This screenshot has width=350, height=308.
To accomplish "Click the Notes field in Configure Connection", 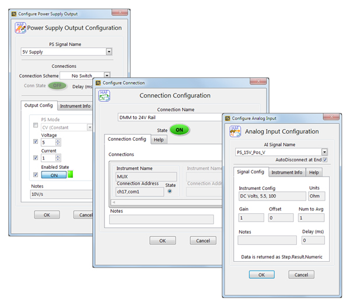I will coord(162,219).
